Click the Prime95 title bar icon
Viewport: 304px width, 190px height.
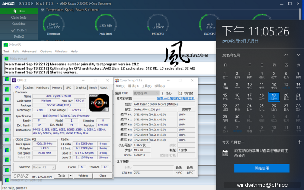click(x=6, y=45)
